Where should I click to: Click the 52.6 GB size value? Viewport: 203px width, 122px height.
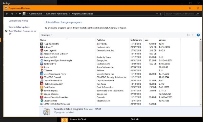pyautogui.click(x=153, y=47)
